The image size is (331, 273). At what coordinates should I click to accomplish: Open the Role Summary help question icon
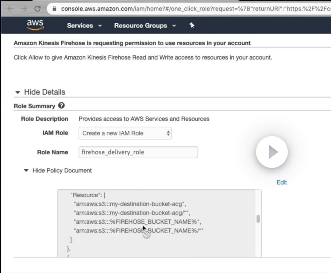(61, 105)
